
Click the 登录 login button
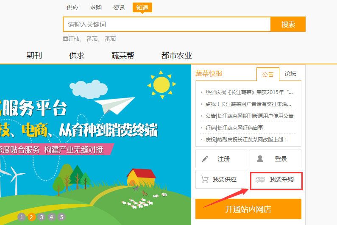click(276, 159)
